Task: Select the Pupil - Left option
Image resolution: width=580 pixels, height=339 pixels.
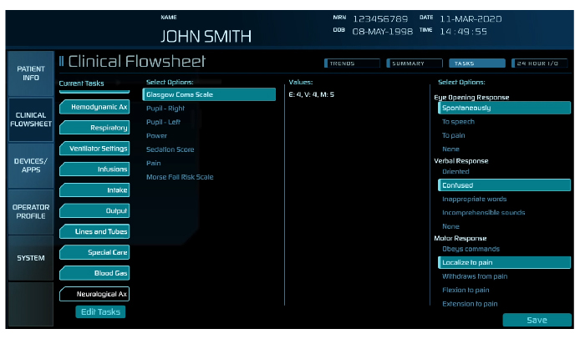Action: pyautogui.click(x=163, y=122)
